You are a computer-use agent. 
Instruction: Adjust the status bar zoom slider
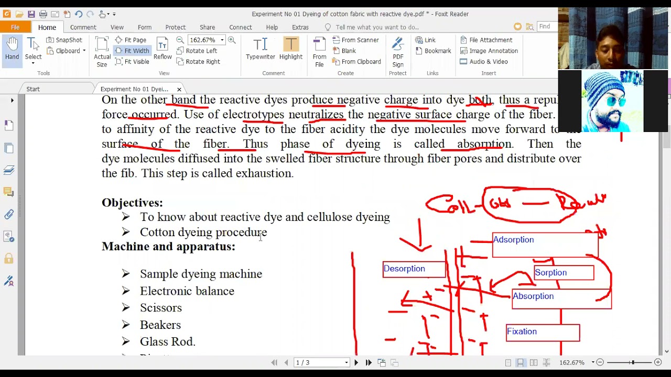(633, 362)
